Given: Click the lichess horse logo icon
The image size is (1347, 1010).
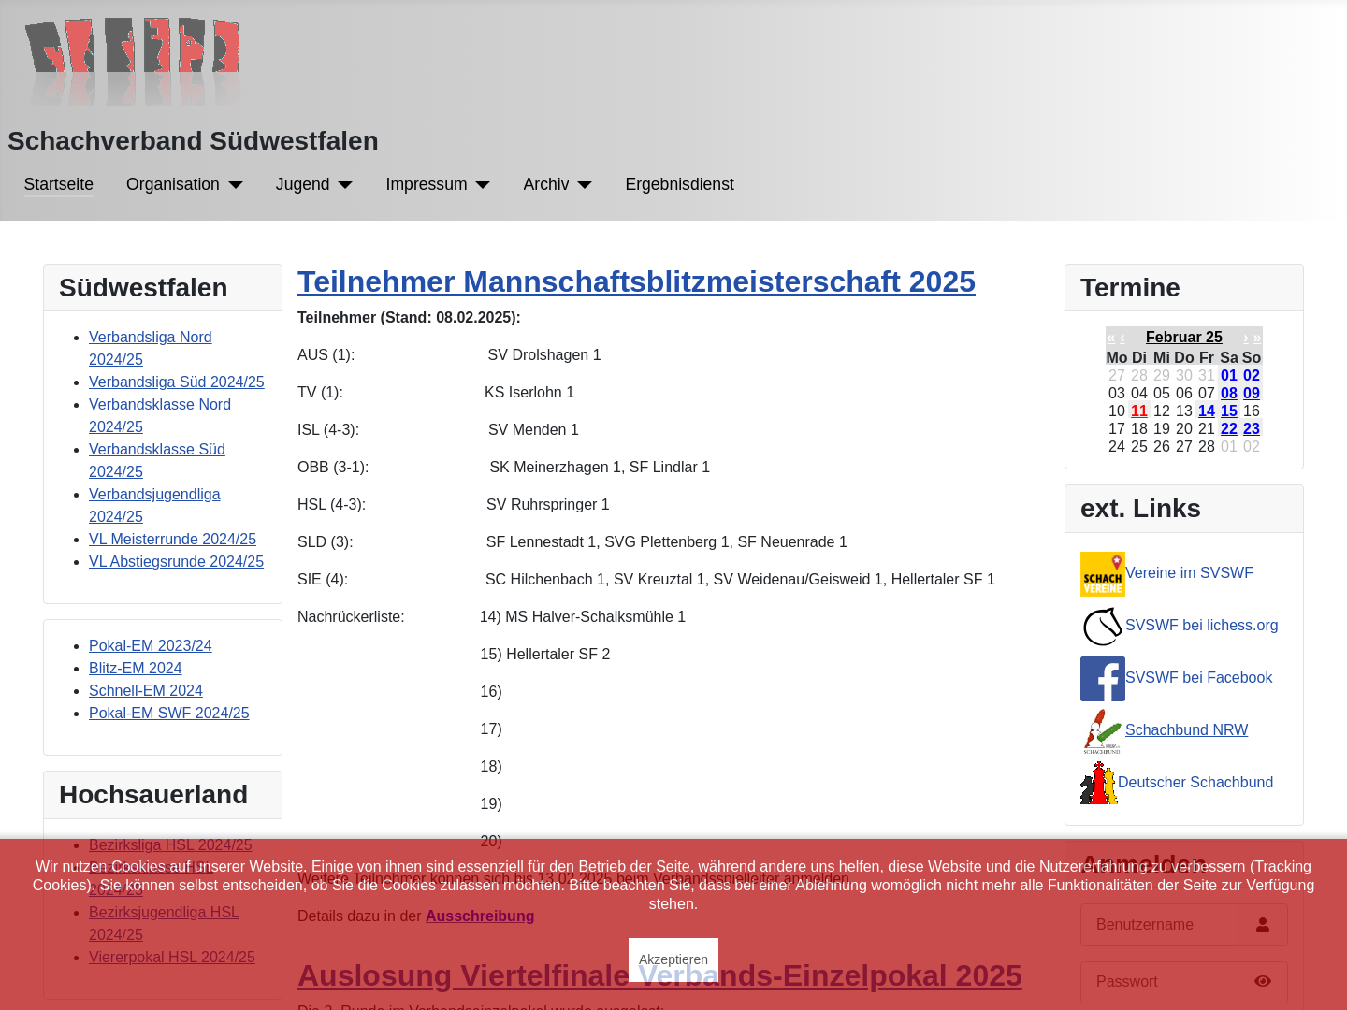Looking at the screenshot, I should (1103, 627).
